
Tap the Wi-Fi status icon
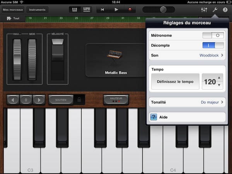pos(22,2)
